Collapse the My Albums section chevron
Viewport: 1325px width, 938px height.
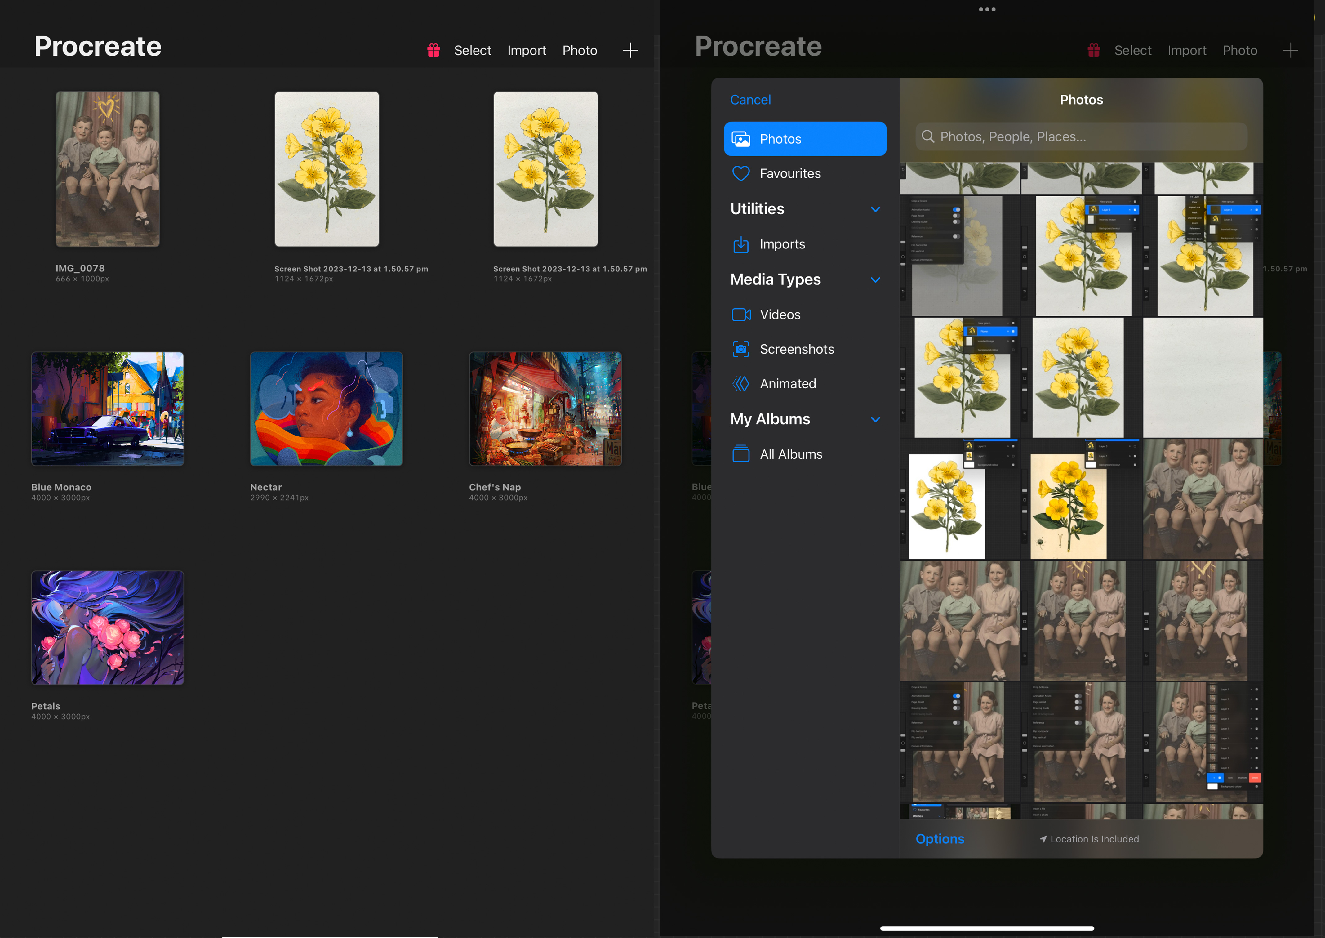tap(875, 419)
